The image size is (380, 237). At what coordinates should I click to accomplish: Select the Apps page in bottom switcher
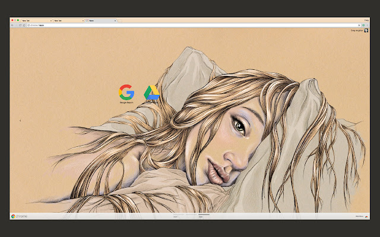(204, 216)
